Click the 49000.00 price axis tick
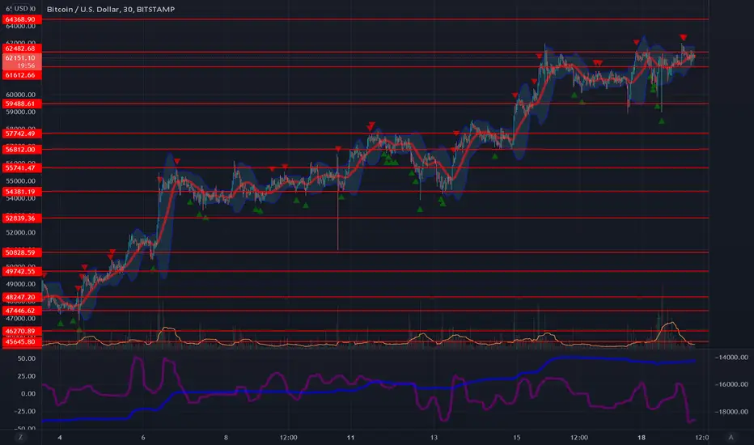The width and height of the screenshot is (754, 445). [x=20, y=284]
